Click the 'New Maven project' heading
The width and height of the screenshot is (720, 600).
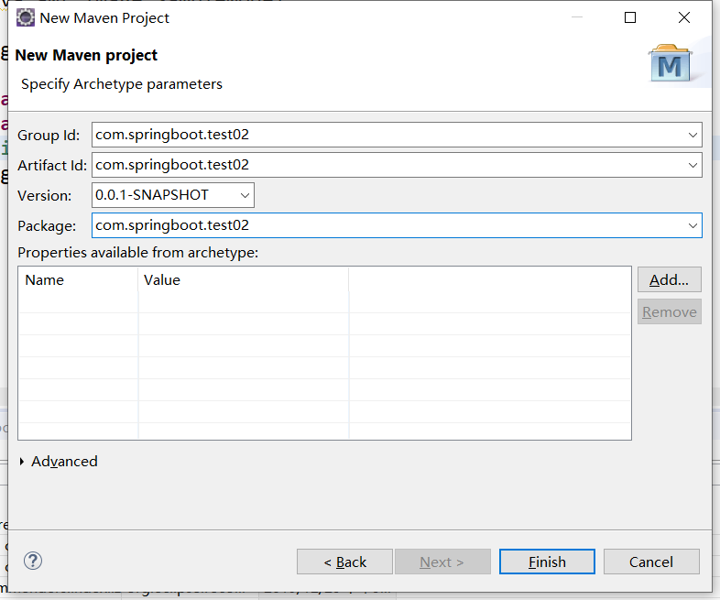86,55
